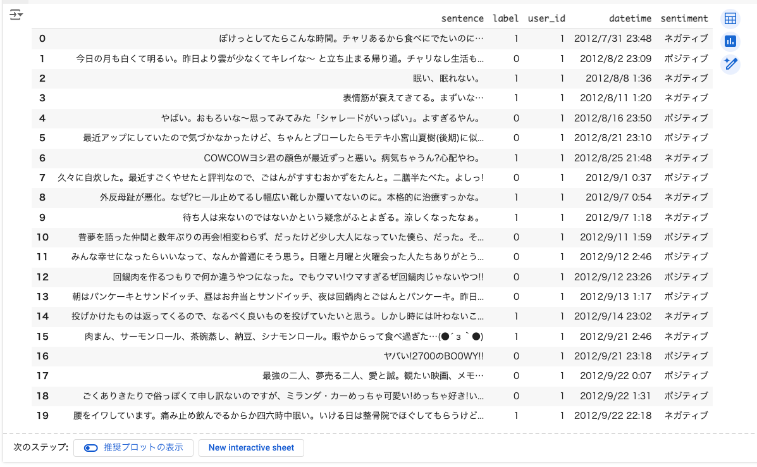Click the 推奨プロットの表示 button

133,447
